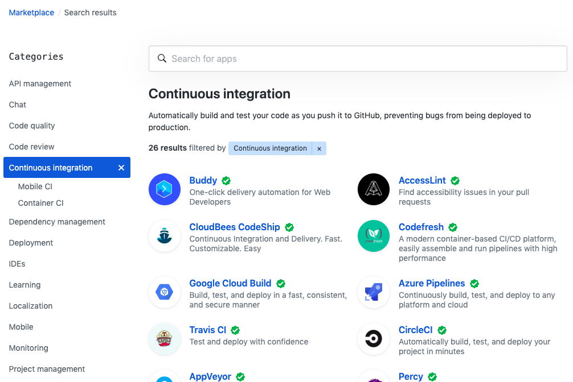Click the Search results breadcrumb text
Screen dimensions: 573x382
pos(90,13)
